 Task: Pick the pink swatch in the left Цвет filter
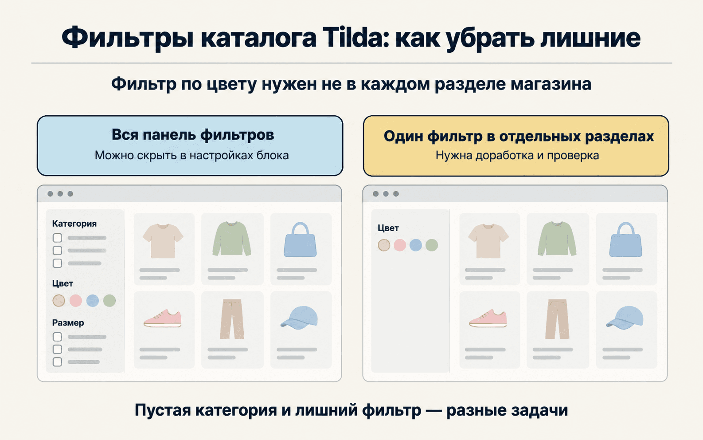pos(76,301)
